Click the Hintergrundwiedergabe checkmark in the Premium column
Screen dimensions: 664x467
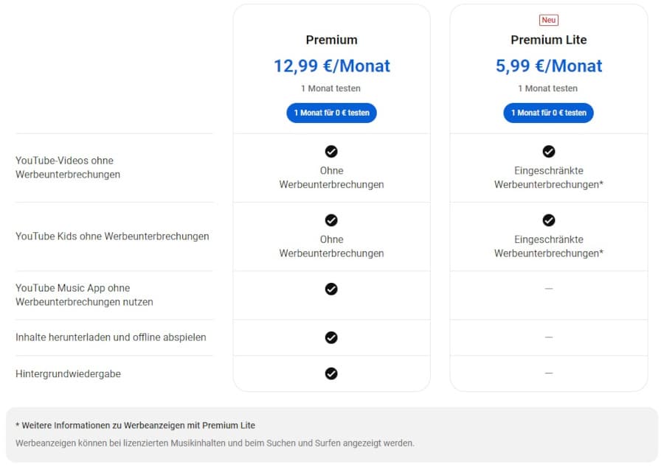(x=331, y=373)
